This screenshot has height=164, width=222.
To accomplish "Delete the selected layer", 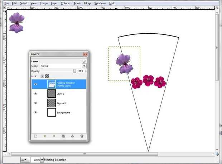I will [82, 136].
